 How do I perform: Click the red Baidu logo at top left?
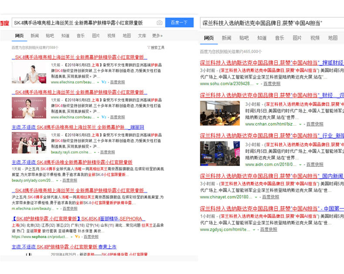[4, 23]
